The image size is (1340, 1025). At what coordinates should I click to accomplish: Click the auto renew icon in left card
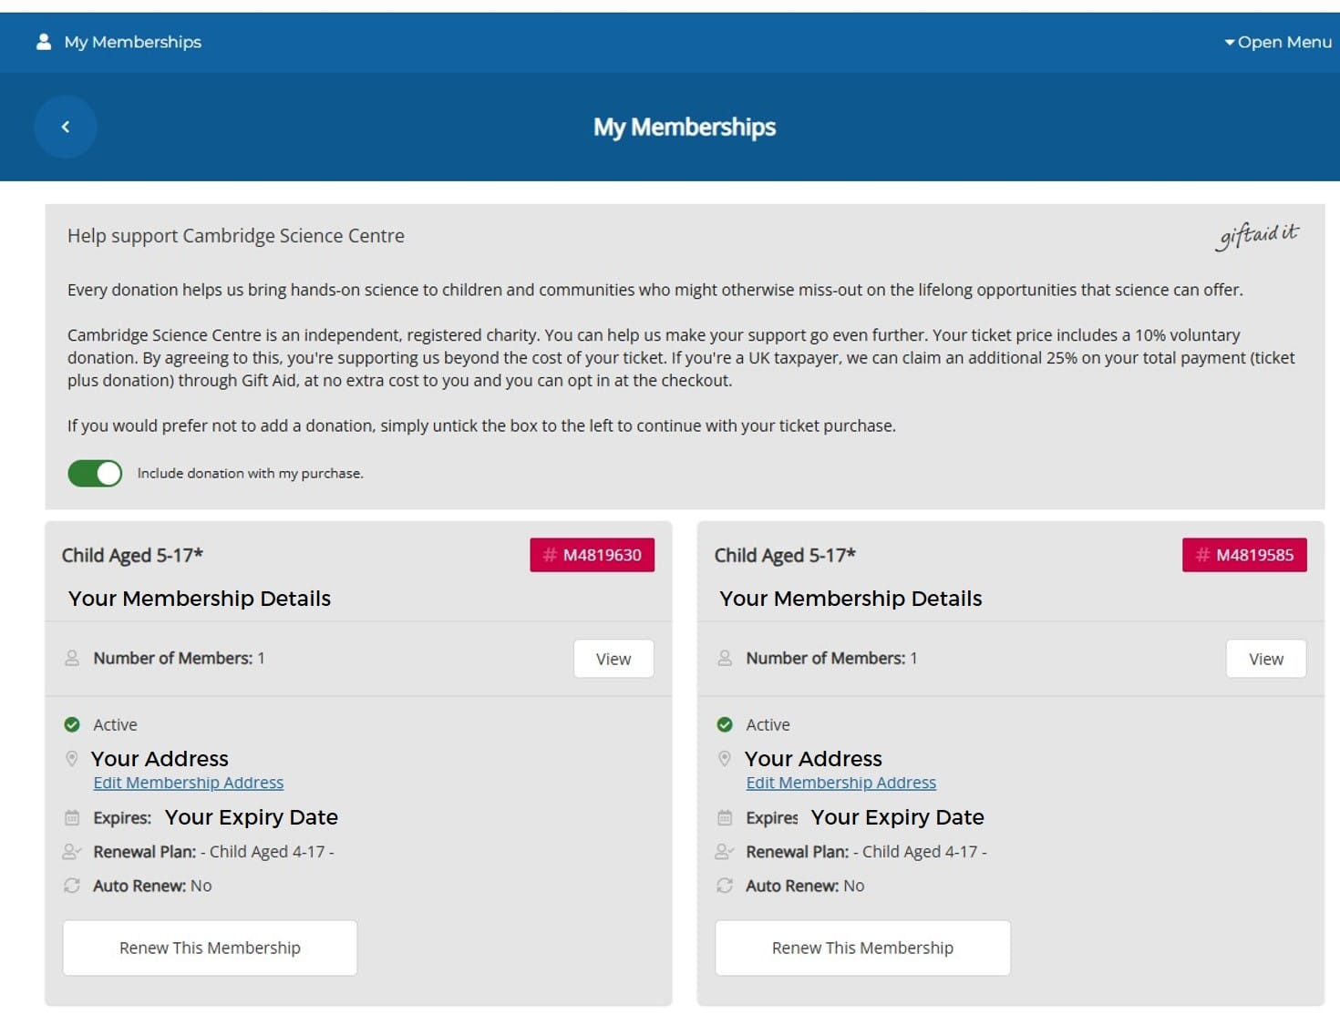pyautogui.click(x=72, y=886)
